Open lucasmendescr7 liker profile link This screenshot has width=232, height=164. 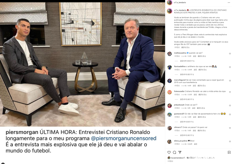(x=178, y=158)
